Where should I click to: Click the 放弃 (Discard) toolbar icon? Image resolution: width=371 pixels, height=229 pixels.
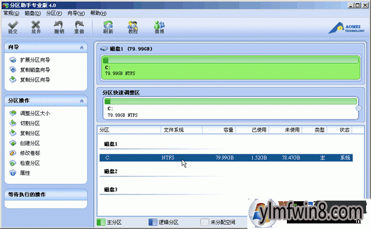pos(36,27)
